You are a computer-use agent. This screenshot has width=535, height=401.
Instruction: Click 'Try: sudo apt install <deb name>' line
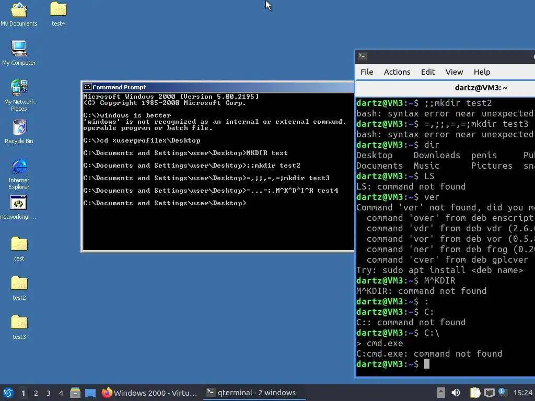tap(439, 270)
